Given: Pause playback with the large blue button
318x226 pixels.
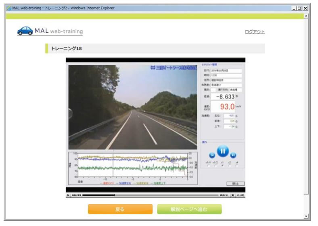Looking at the screenshot, I should point(222,151).
